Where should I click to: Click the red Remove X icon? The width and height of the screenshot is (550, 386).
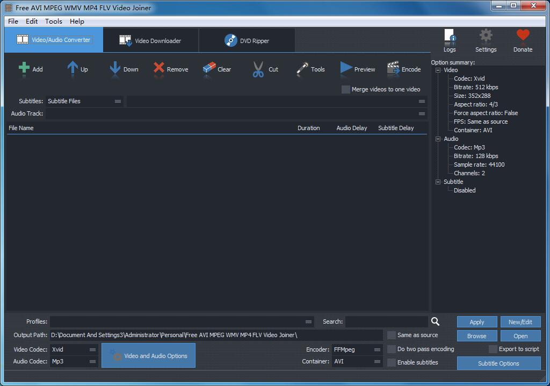point(159,68)
